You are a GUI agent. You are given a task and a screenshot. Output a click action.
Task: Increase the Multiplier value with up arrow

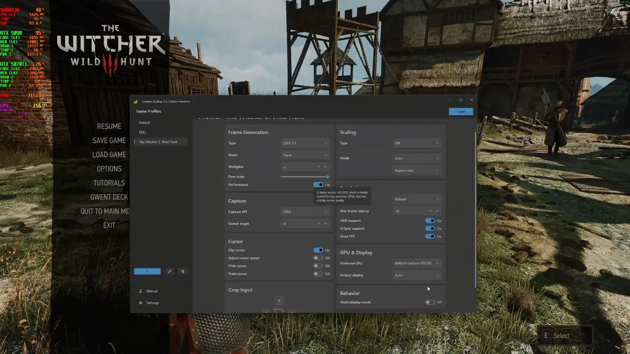click(319, 167)
